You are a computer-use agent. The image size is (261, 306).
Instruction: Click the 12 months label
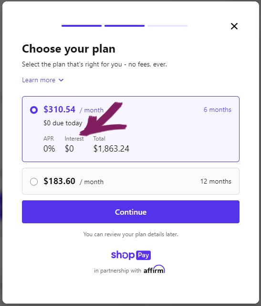(x=216, y=181)
